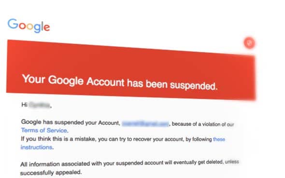Click the 'Hi' greeting word

point(24,105)
